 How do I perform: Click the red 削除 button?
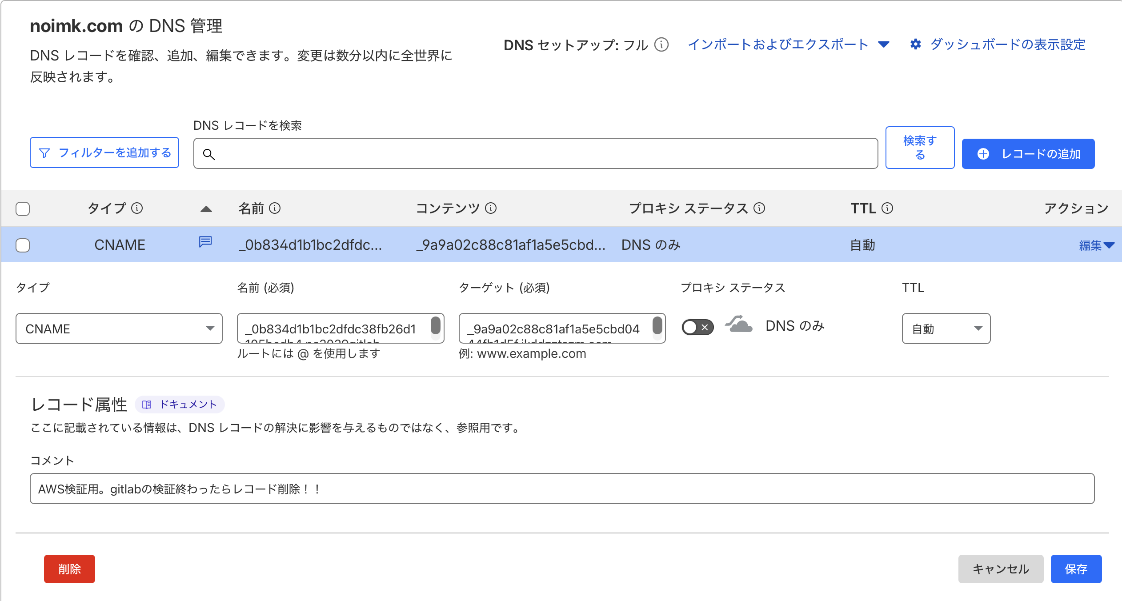coord(69,569)
